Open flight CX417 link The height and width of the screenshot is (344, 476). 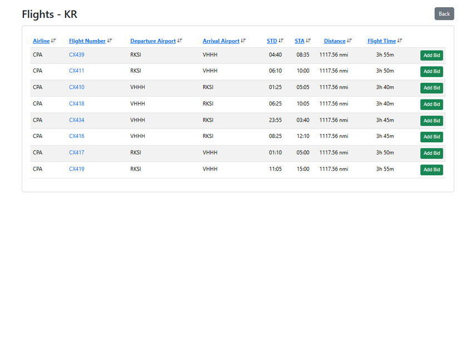77,152
